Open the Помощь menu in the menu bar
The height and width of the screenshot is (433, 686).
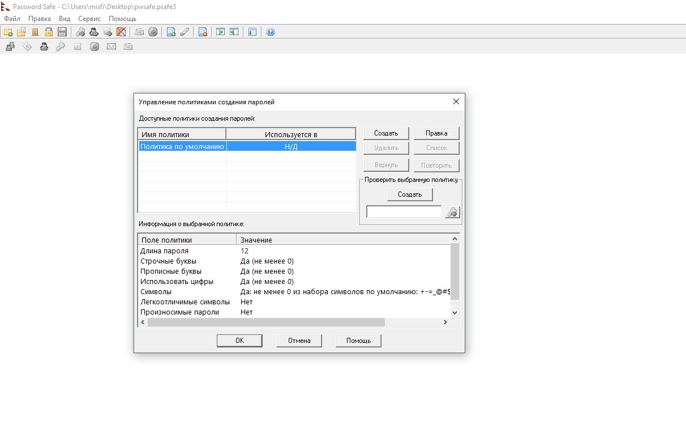(123, 19)
